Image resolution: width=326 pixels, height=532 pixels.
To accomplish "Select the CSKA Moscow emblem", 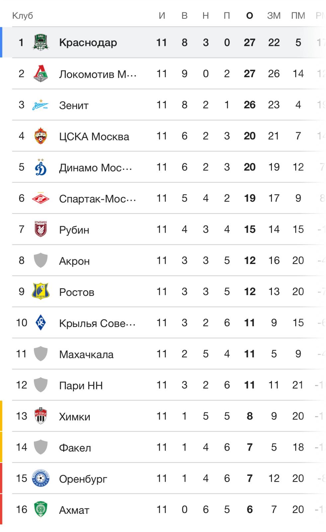I will 41,136.
